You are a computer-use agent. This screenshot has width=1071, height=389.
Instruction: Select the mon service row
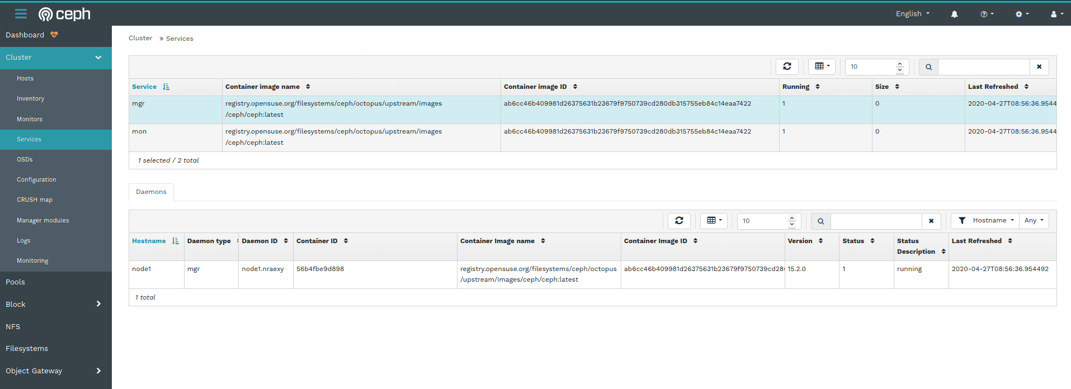tap(336, 137)
